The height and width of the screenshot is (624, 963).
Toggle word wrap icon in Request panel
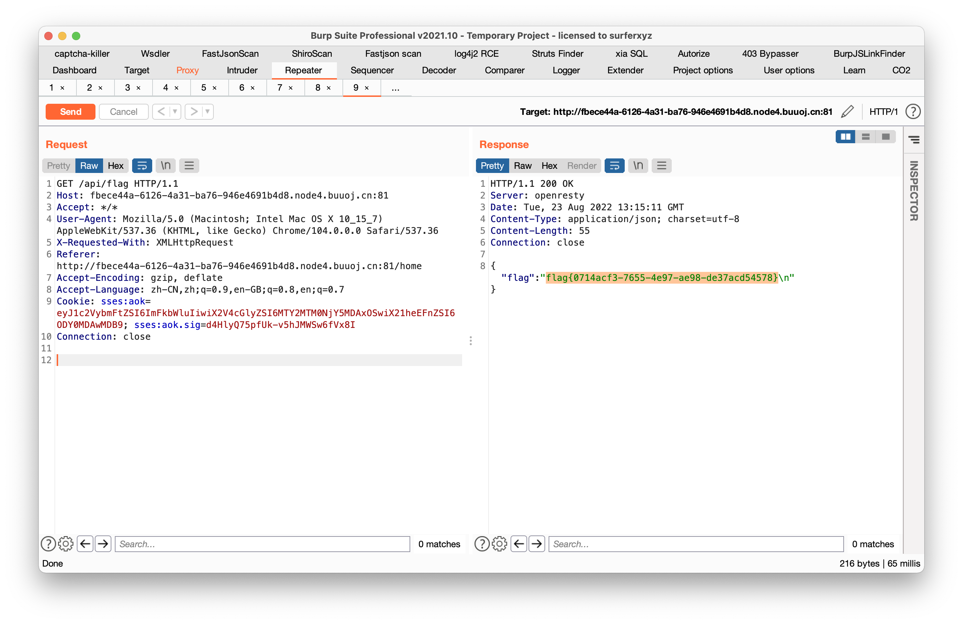[x=142, y=165]
